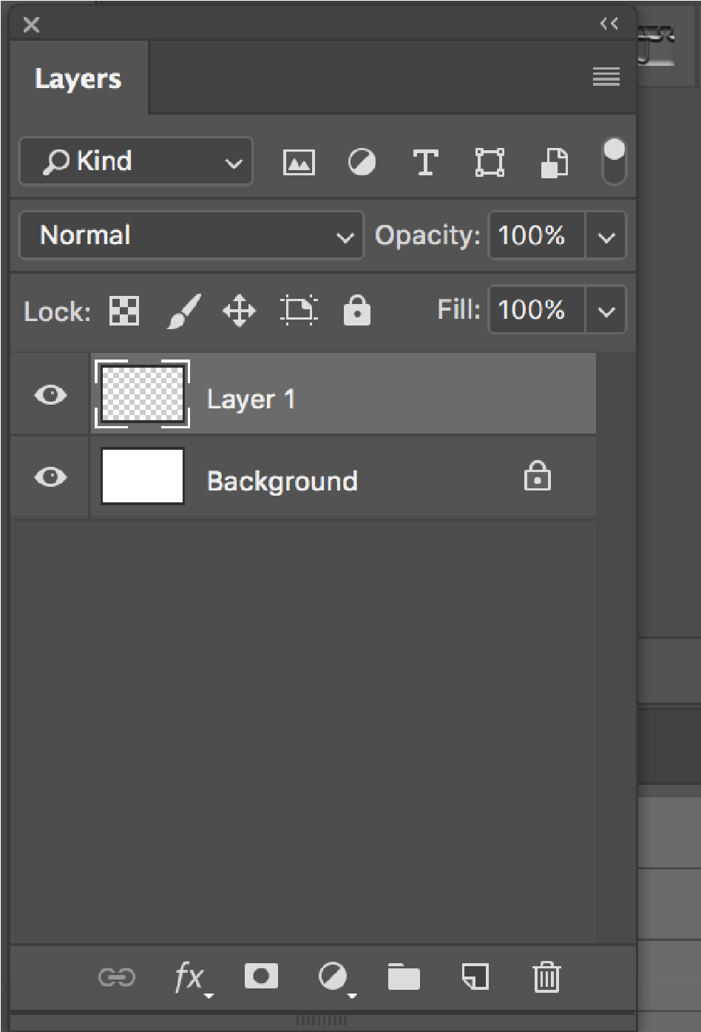The height and width of the screenshot is (1032, 701).
Task: Add a layer mask
Action: coord(261,977)
